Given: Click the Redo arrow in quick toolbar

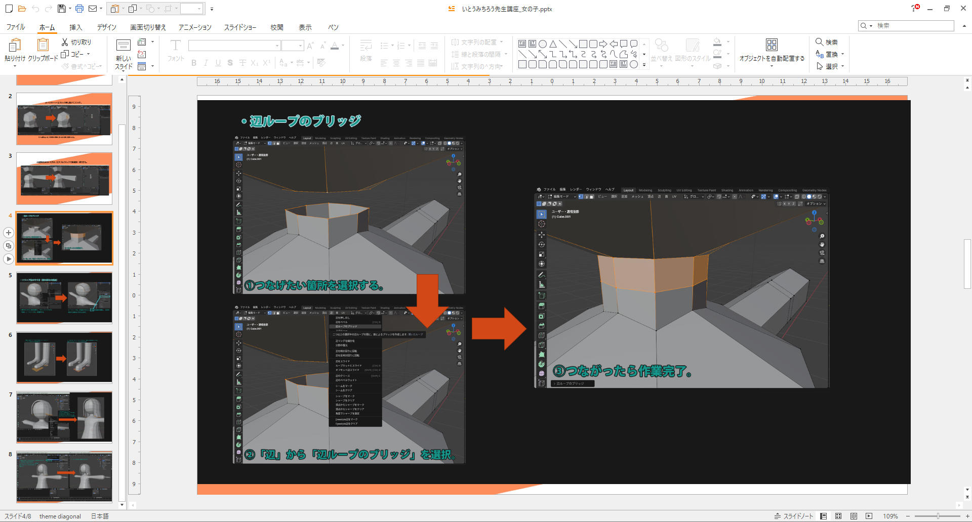Looking at the screenshot, I should click(49, 9).
